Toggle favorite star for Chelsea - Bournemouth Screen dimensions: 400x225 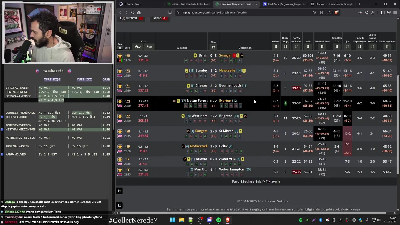tap(120, 86)
